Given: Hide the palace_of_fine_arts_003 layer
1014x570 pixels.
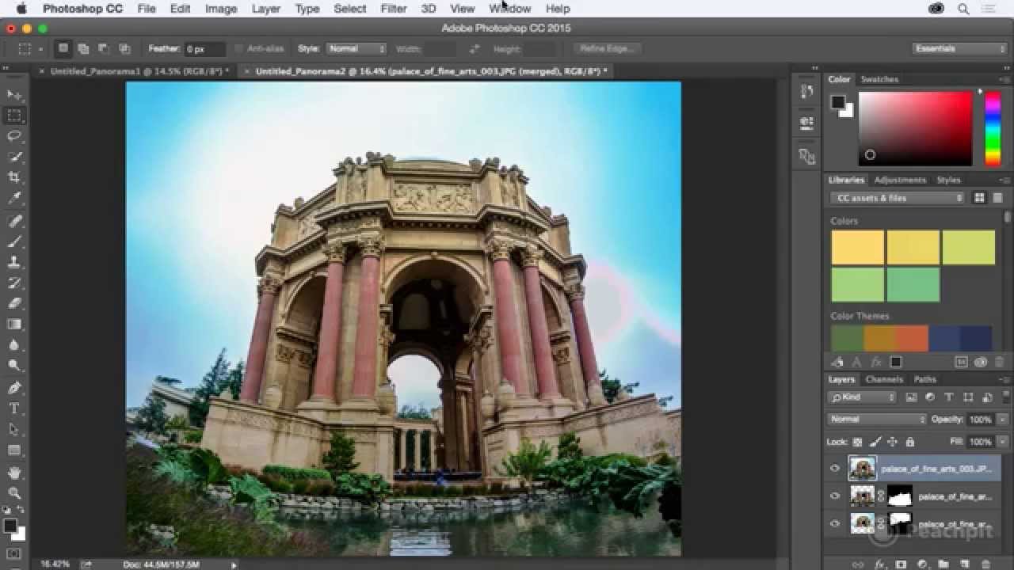Looking at the screenshot, I should [x=834, y=468].
